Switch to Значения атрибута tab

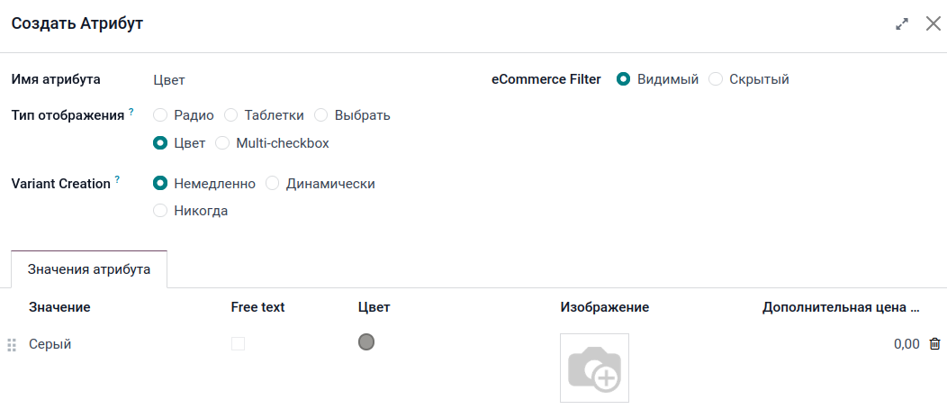89,269
